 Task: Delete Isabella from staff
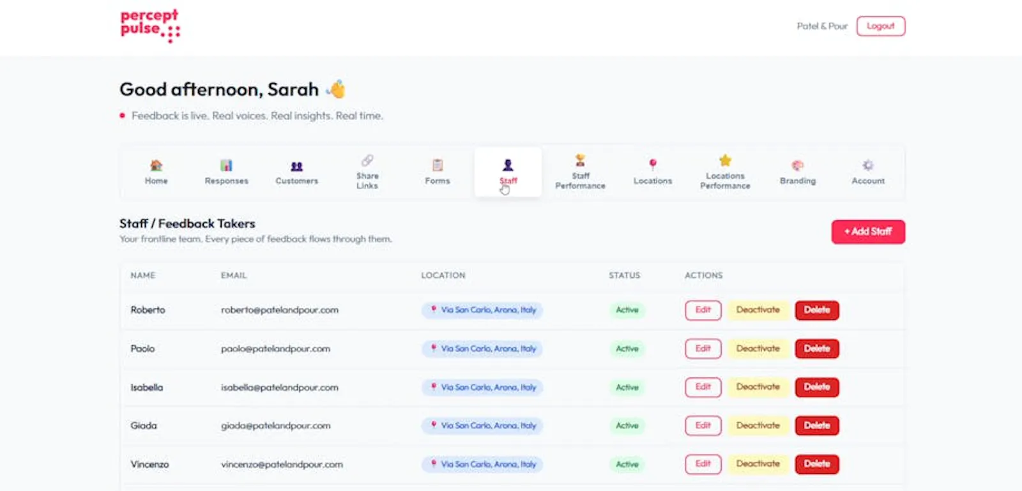click(817, 387)
